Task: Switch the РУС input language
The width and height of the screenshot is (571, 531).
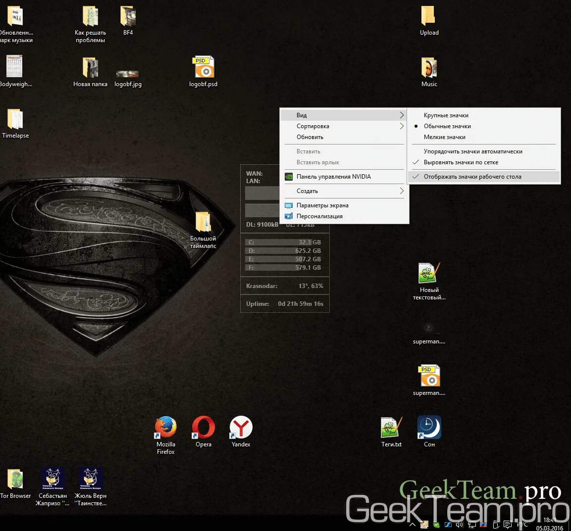Action: pos(522,525)
